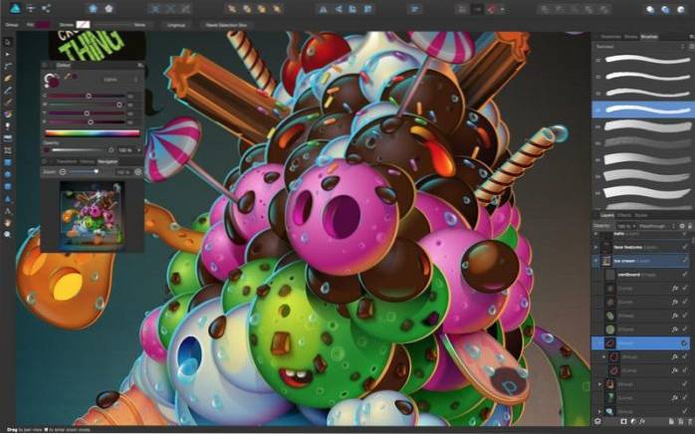Click the Stroke swatch in context toolbar

tap(83, 25)
